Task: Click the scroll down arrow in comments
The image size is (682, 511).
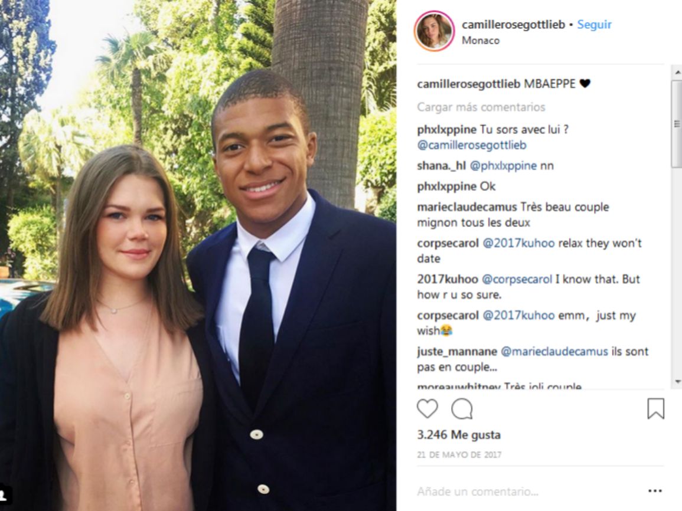Action: [677, 382]
